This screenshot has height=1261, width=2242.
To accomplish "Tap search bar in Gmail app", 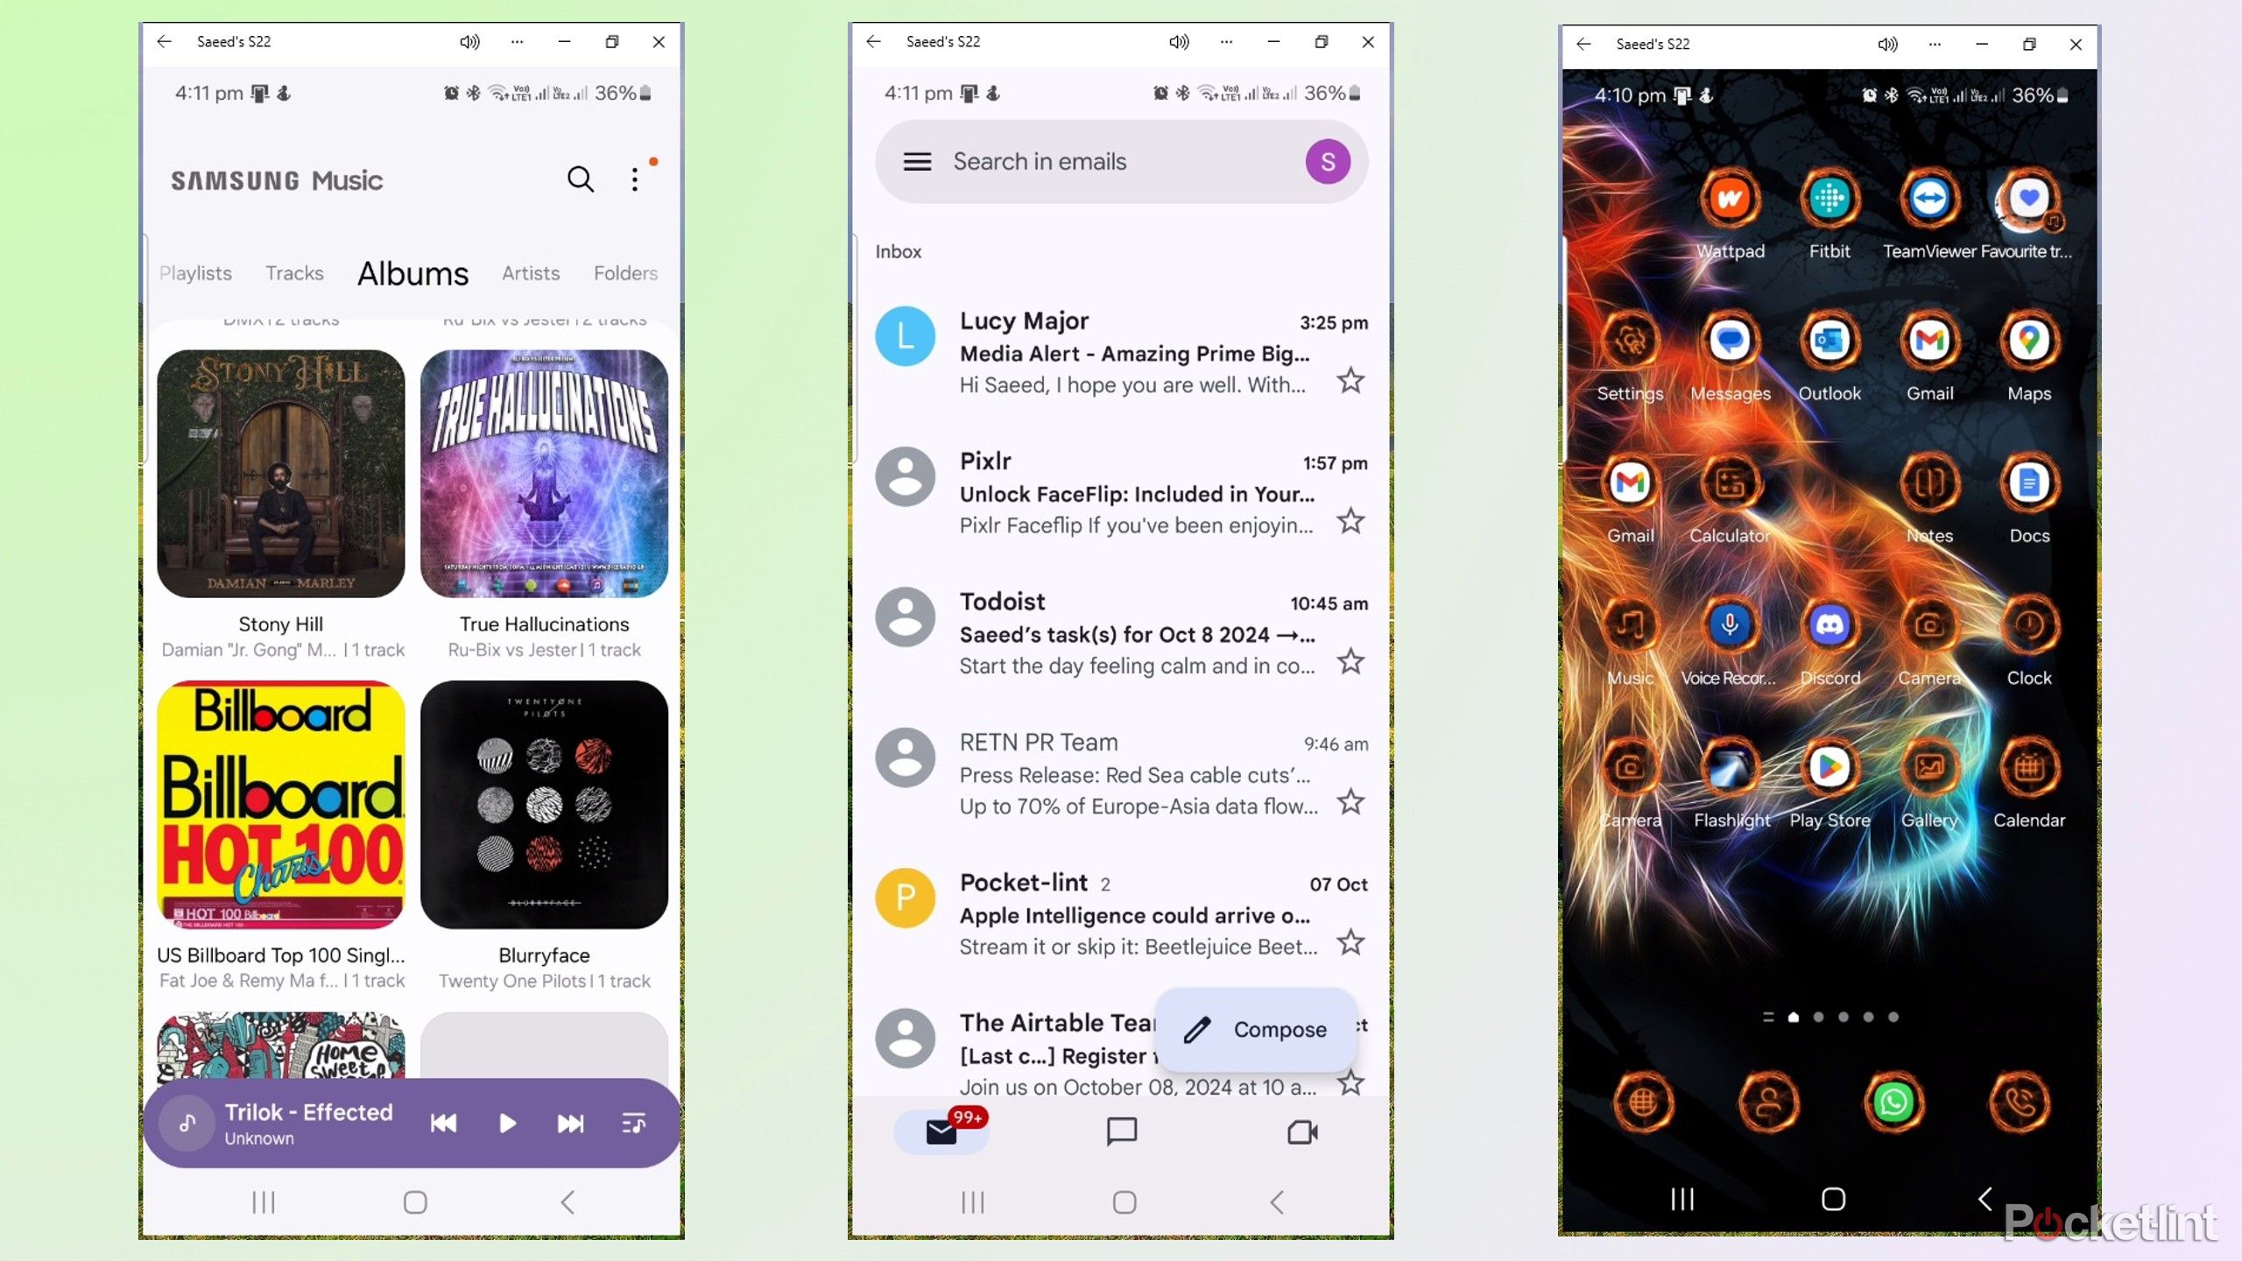I will point(1121,160).
